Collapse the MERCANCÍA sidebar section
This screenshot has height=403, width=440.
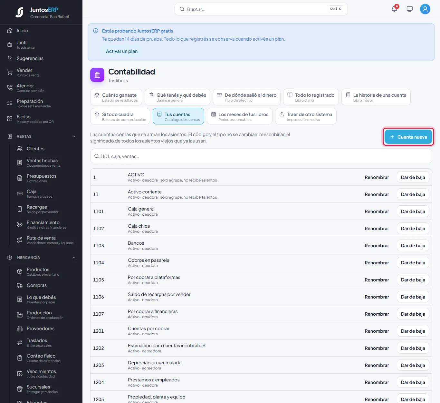tap(74, 258)
